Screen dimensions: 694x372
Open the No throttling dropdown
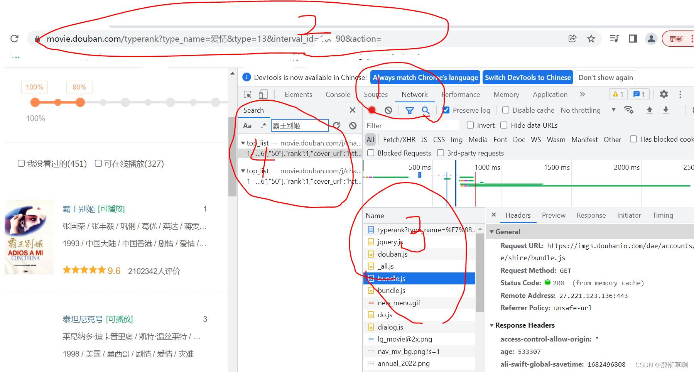click(x=588, y=110)
